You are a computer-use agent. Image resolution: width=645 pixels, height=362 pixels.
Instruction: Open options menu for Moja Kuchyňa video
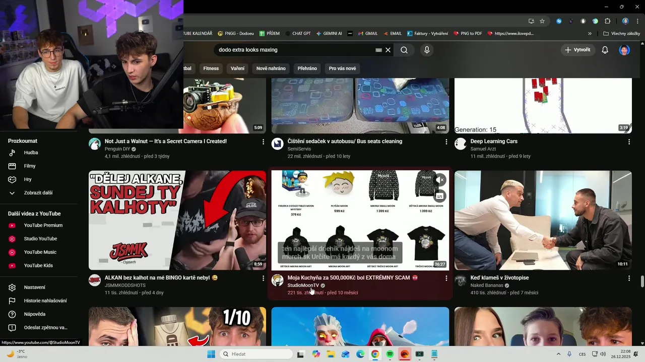coord(446,279)
